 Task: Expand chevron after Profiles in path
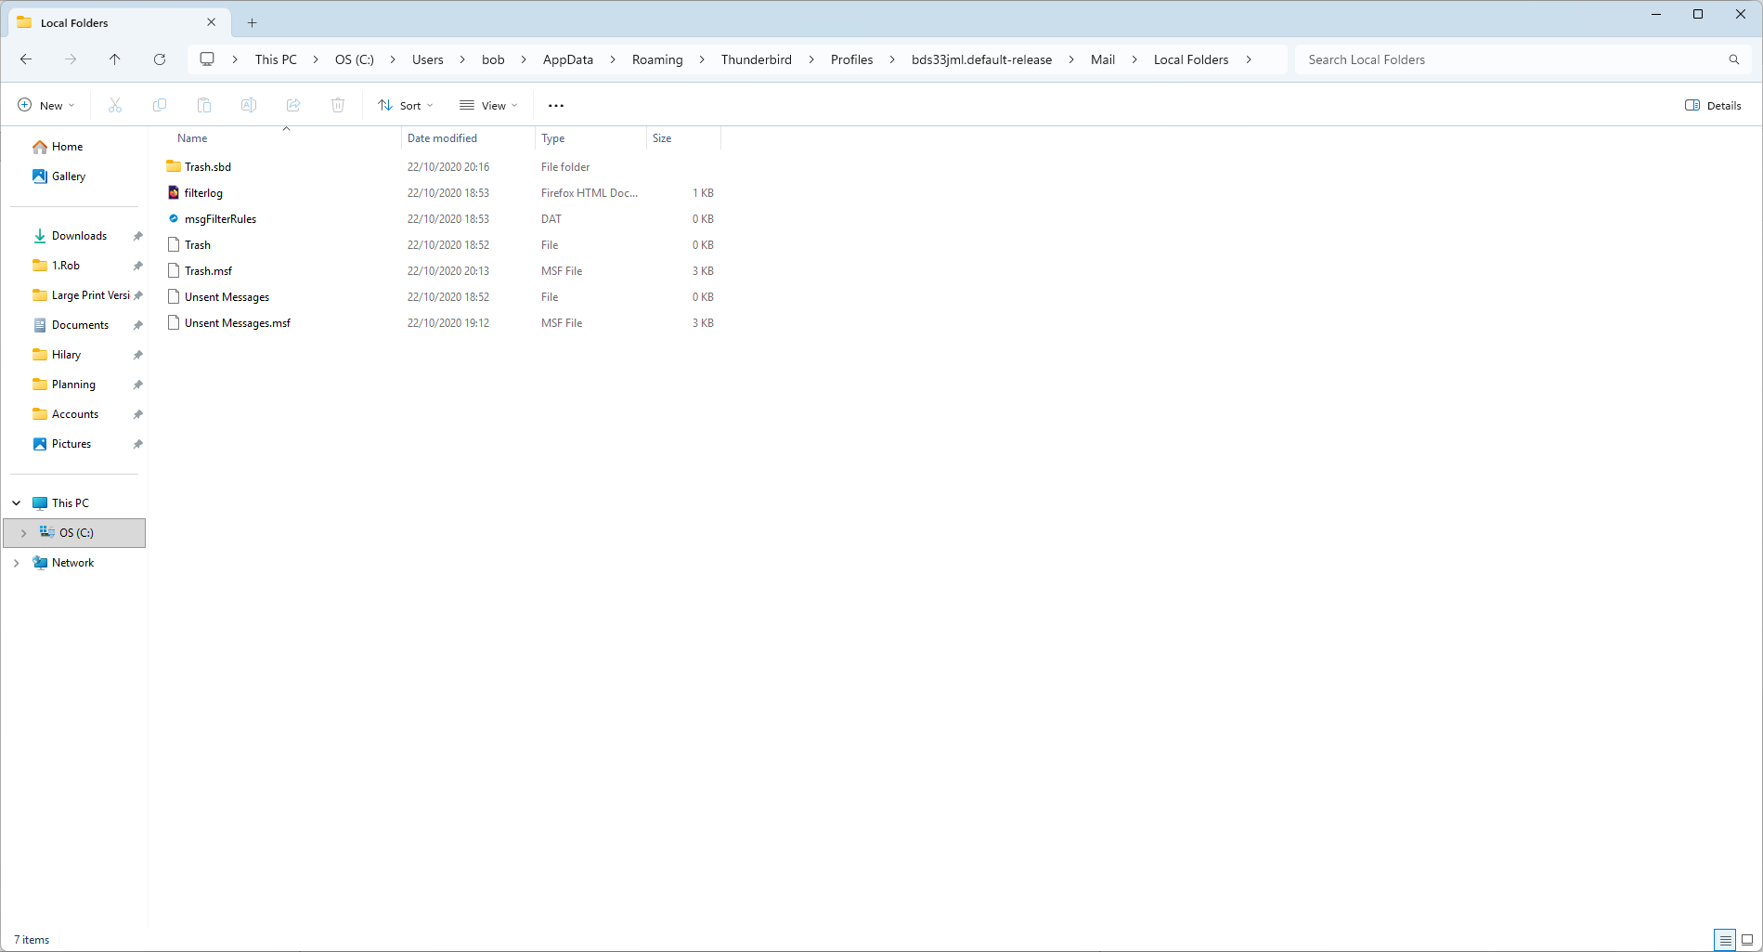(x=892, y=59)
